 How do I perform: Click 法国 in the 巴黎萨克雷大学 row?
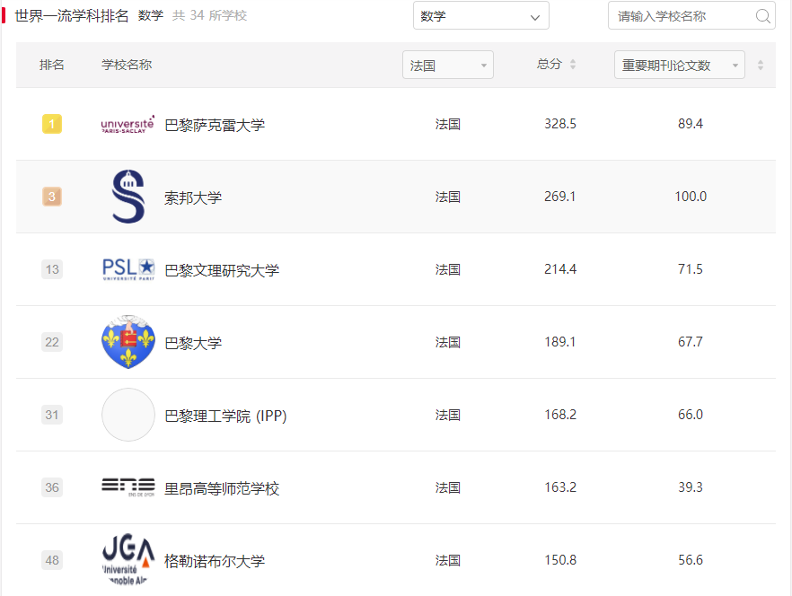point(448,124)
